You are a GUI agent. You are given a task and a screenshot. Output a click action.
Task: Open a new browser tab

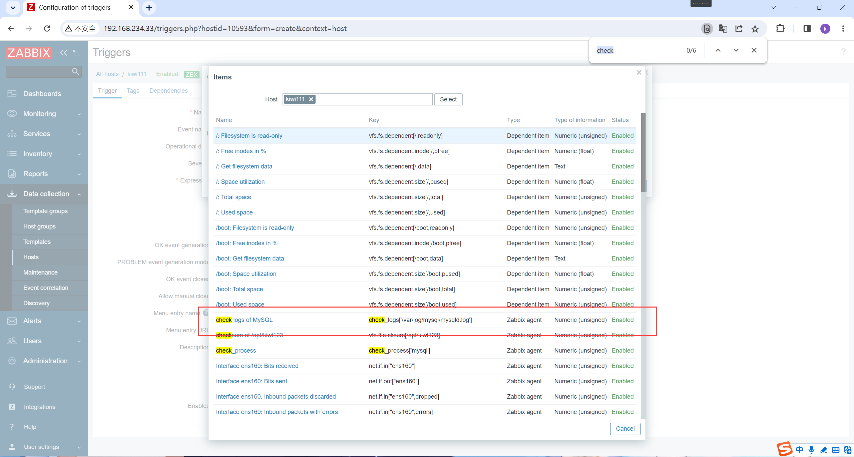coord(149,8)
